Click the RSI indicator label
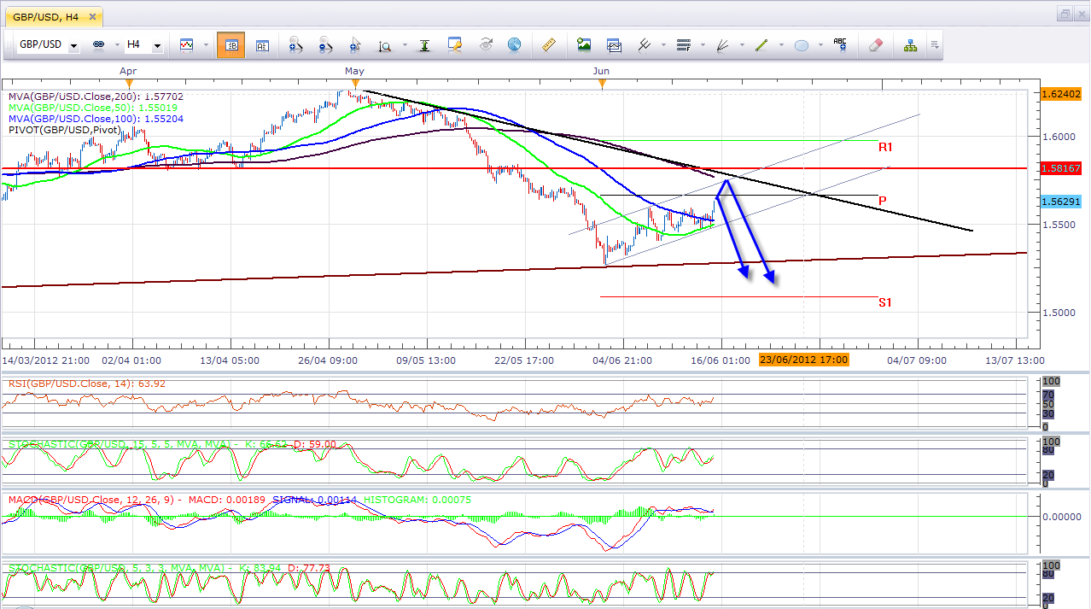The width and height of the screenshot is (1091, 609). coord(87,384)
